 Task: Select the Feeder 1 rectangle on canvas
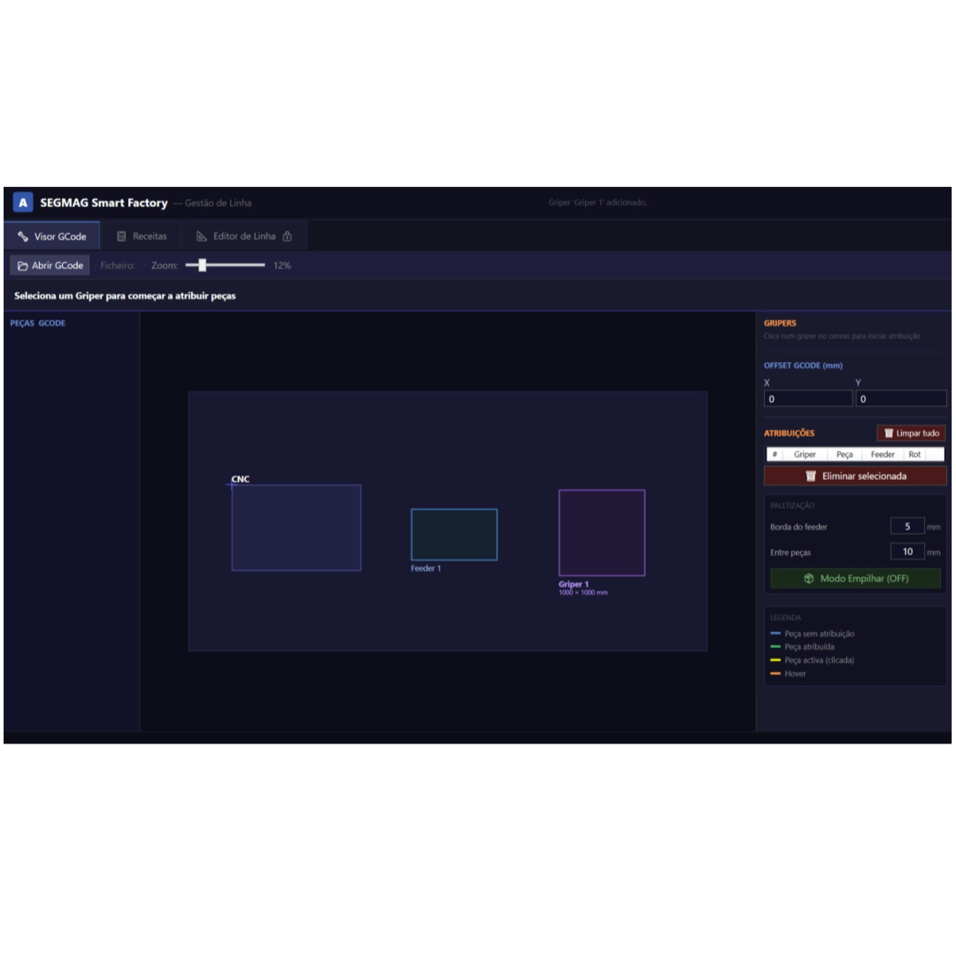click(454, 534)
